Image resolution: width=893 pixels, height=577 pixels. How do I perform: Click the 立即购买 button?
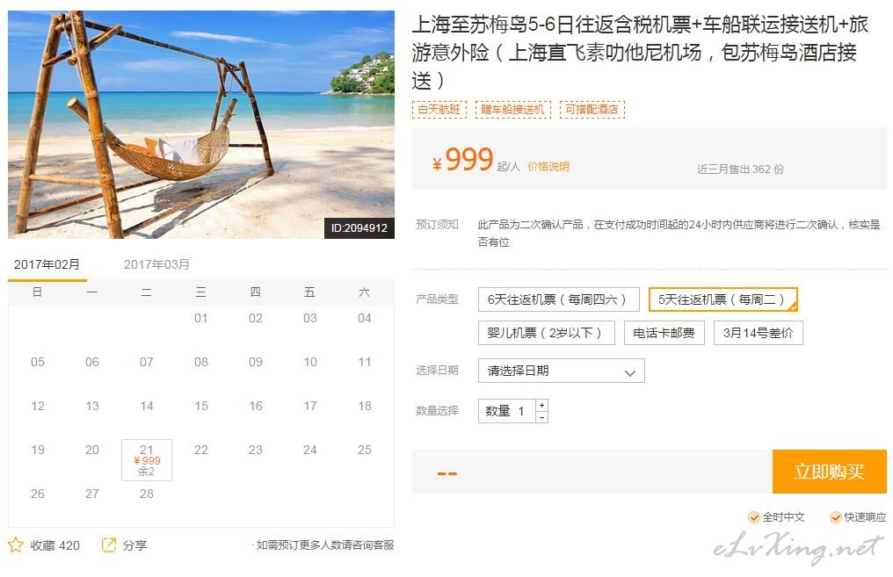click(x=829, y=472)
